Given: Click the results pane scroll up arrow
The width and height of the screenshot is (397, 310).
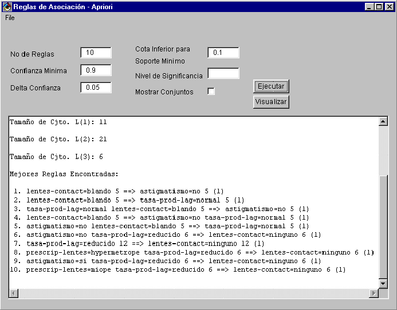Looking at the screenshot, I should [x=383, y=121].
